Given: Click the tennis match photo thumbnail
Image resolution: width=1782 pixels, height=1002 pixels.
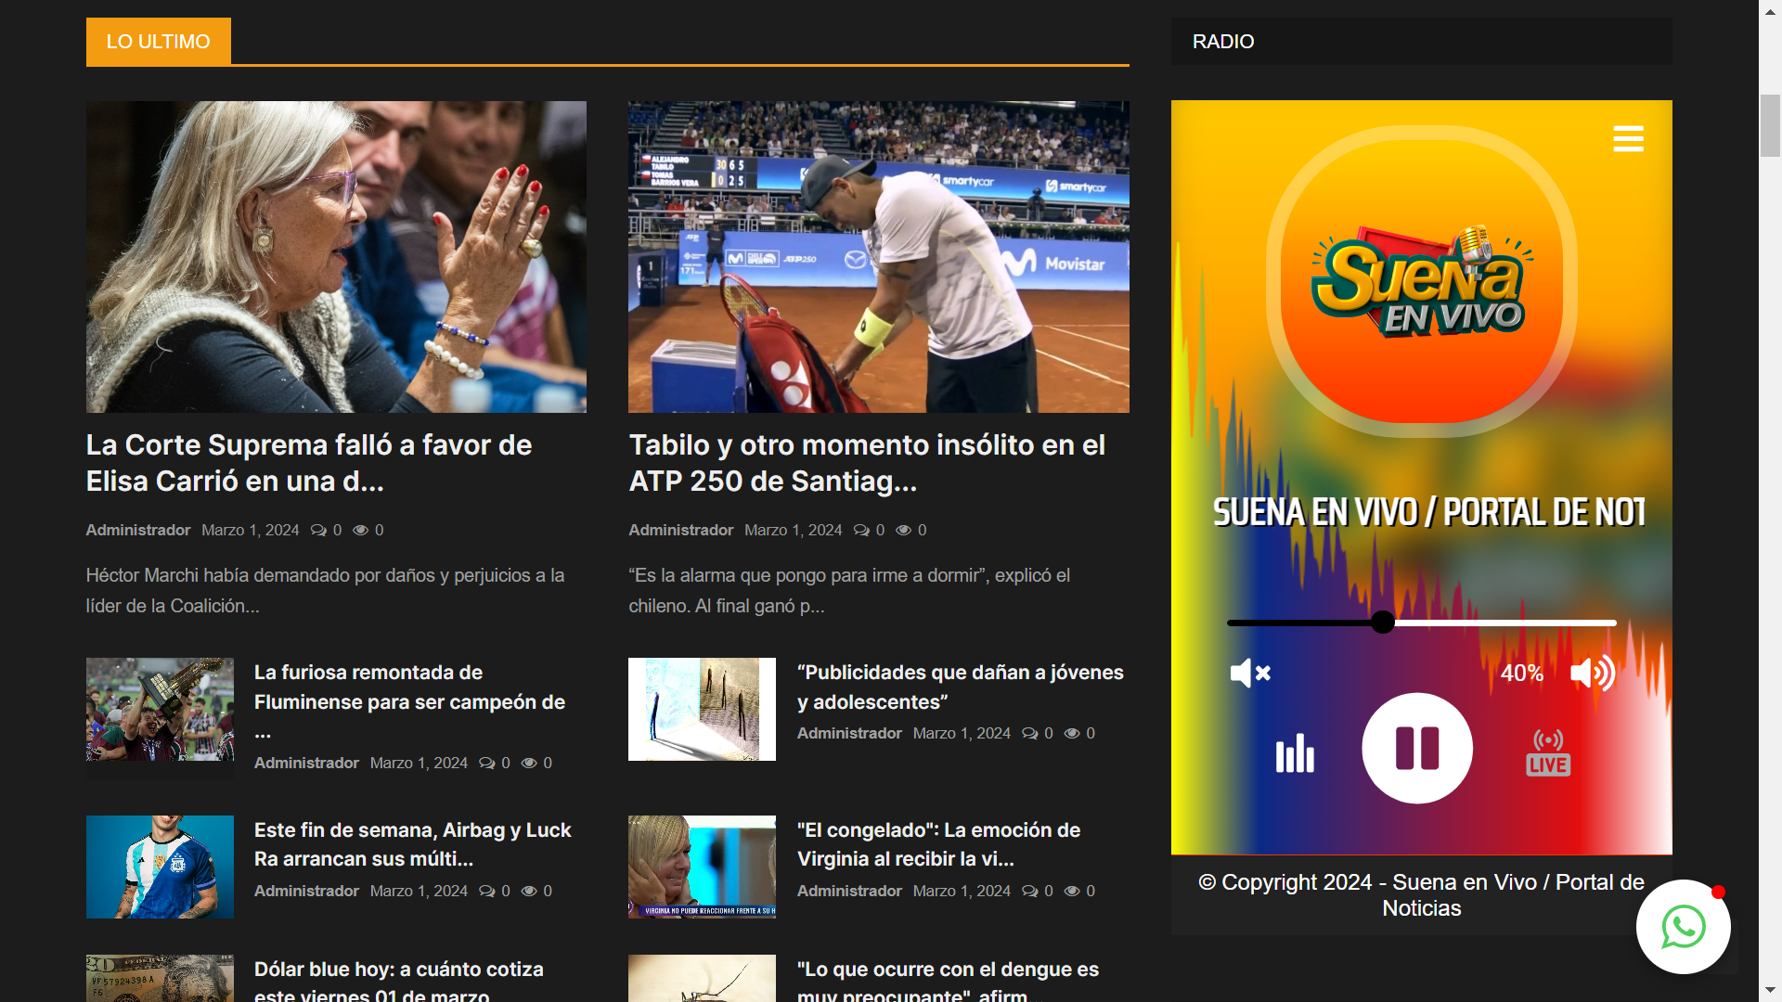Looking at the screenshot, I should (x=878, y=257).
